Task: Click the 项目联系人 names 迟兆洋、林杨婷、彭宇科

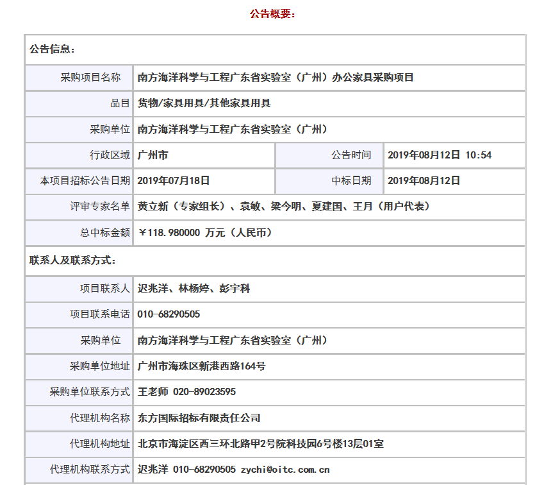Action: (x=194, y=289)
